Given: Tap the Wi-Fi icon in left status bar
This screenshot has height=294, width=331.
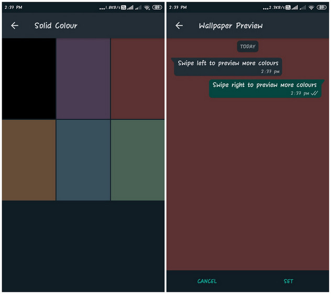Looking at the screenshot, I should coord(147,8).
